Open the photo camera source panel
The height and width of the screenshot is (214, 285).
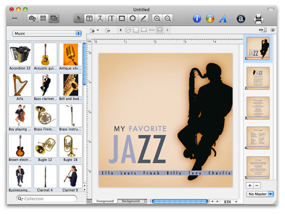point(32,19)
